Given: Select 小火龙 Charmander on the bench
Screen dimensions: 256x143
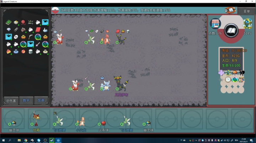Looking at the screenshot, I should click(x=81, y=122).
